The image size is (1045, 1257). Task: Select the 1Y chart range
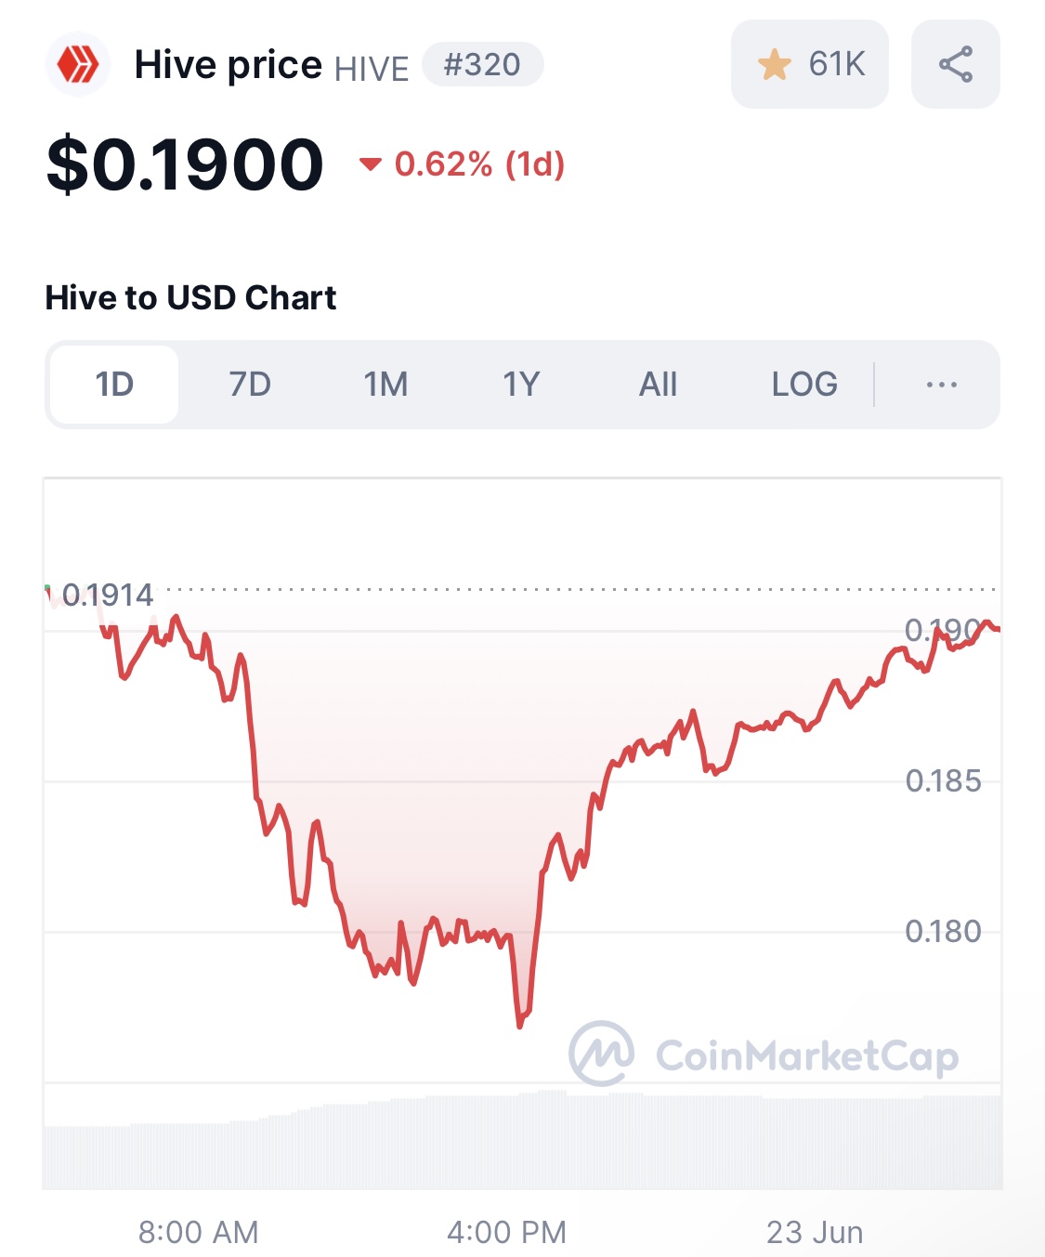[521, 385]
